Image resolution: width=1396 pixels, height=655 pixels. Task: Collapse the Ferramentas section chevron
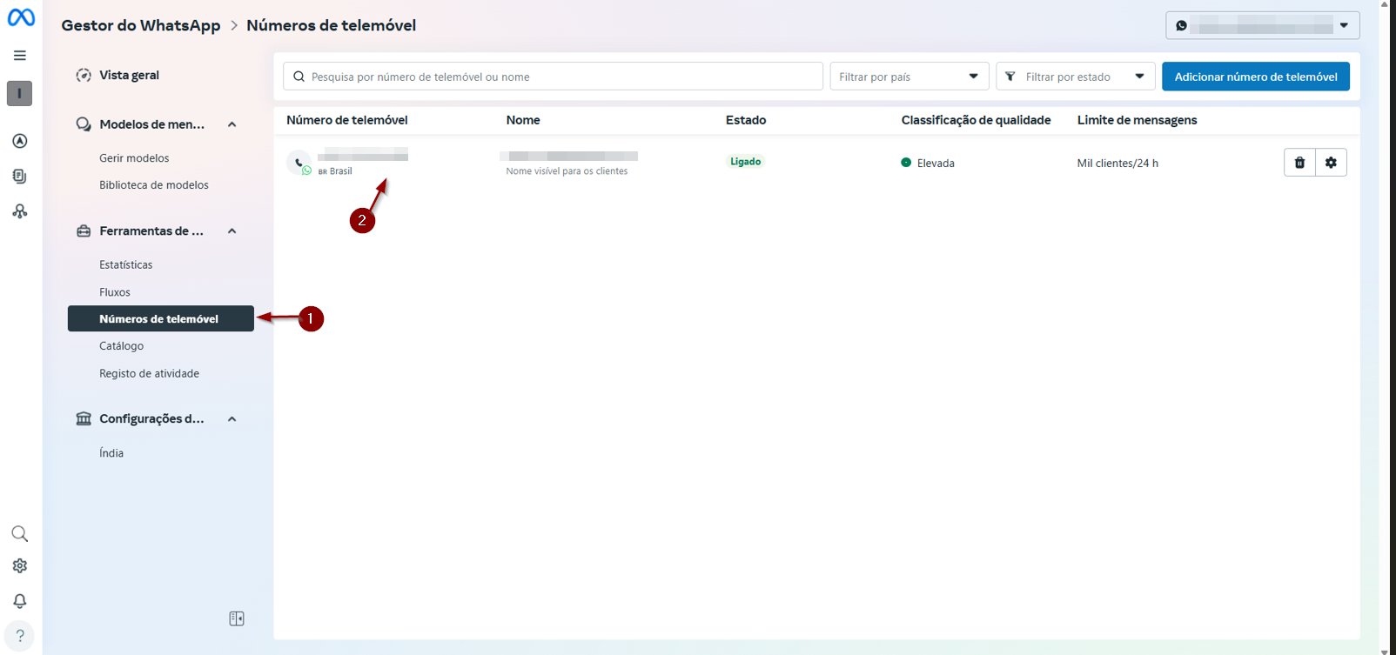click(232, 231)
